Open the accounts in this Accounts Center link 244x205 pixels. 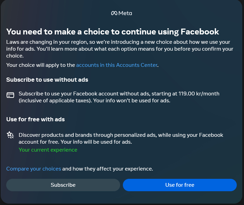117,65
